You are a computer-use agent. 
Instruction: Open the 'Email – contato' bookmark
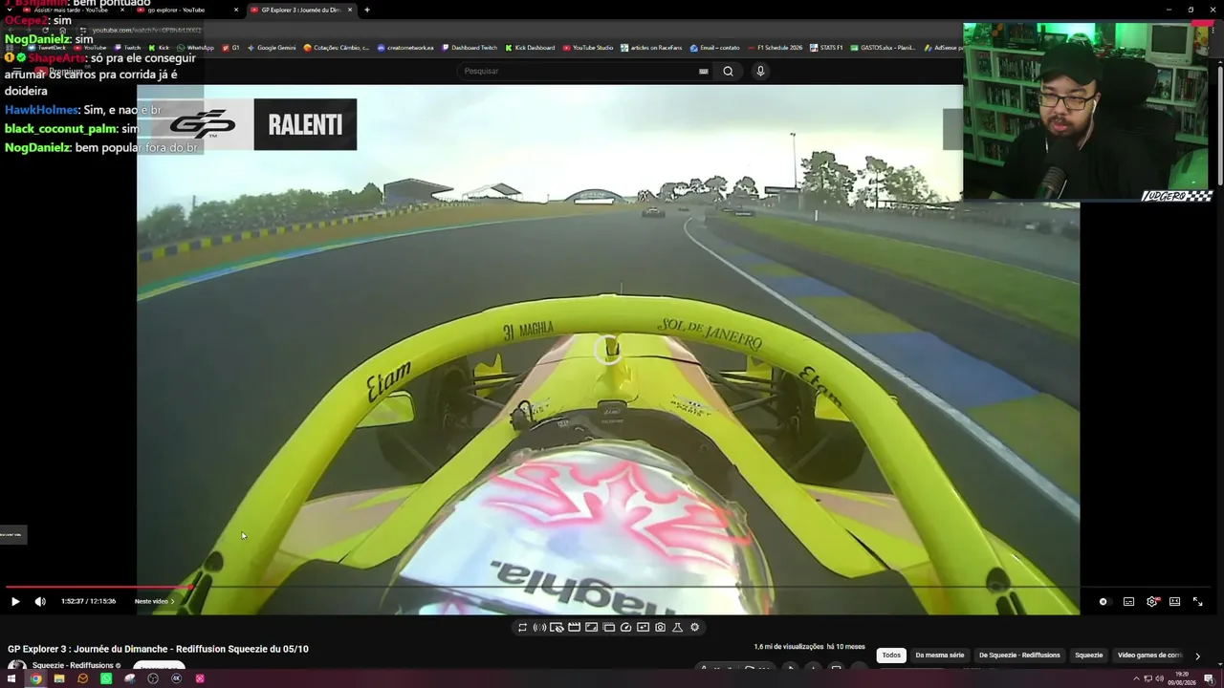(715, 48)
